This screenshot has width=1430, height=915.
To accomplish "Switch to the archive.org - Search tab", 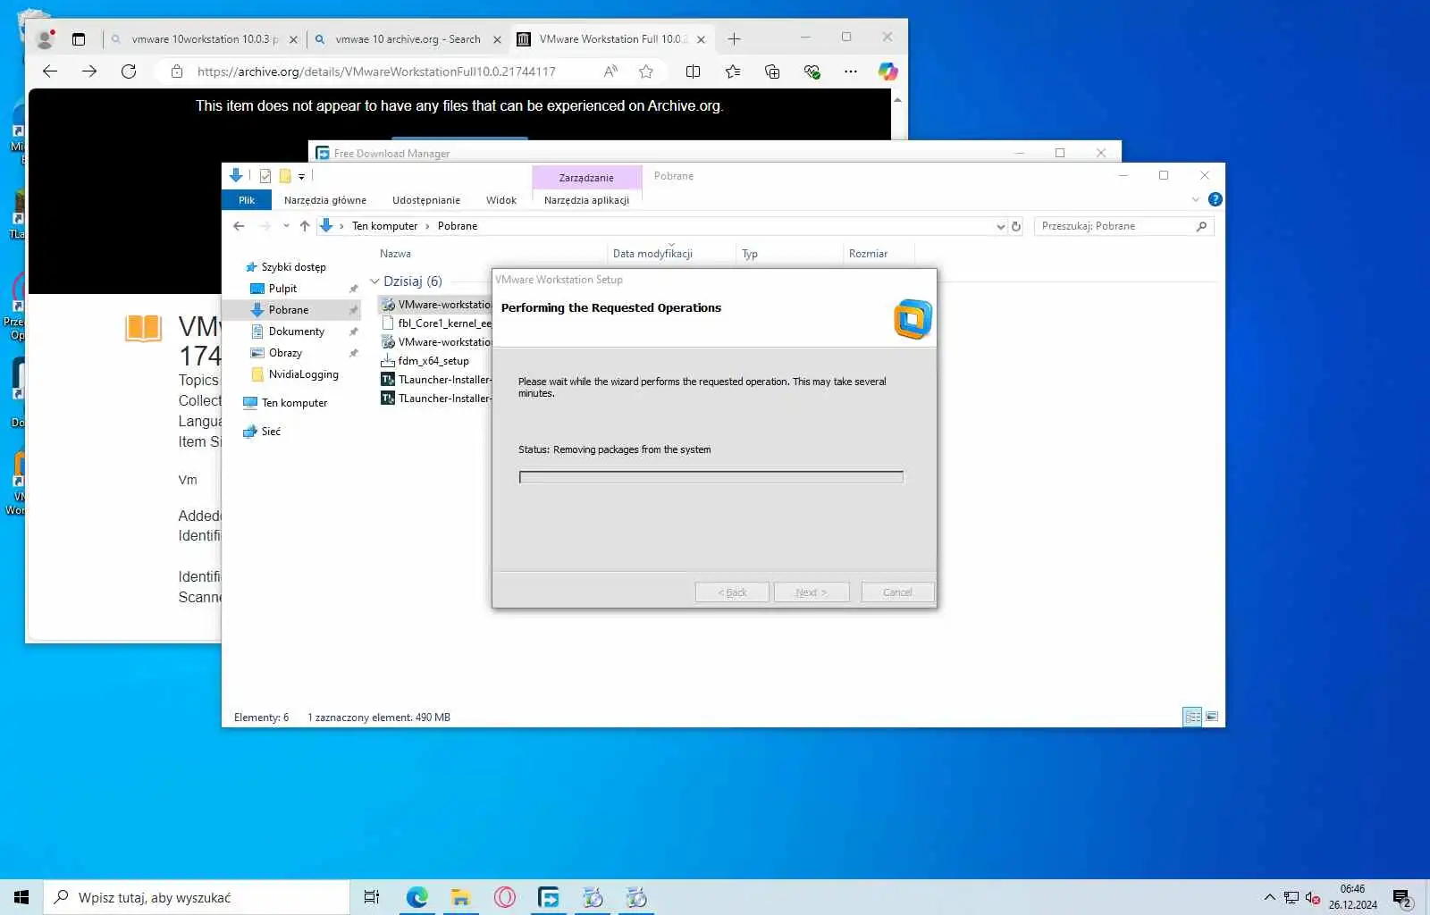I will pyautogui.click(x=408, y=39).
